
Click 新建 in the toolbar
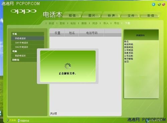coord(51,23)
